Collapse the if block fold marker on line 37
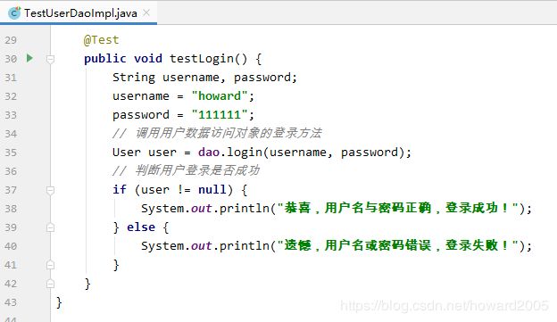This screenshot has height=322, width=557. pos(51,190)
